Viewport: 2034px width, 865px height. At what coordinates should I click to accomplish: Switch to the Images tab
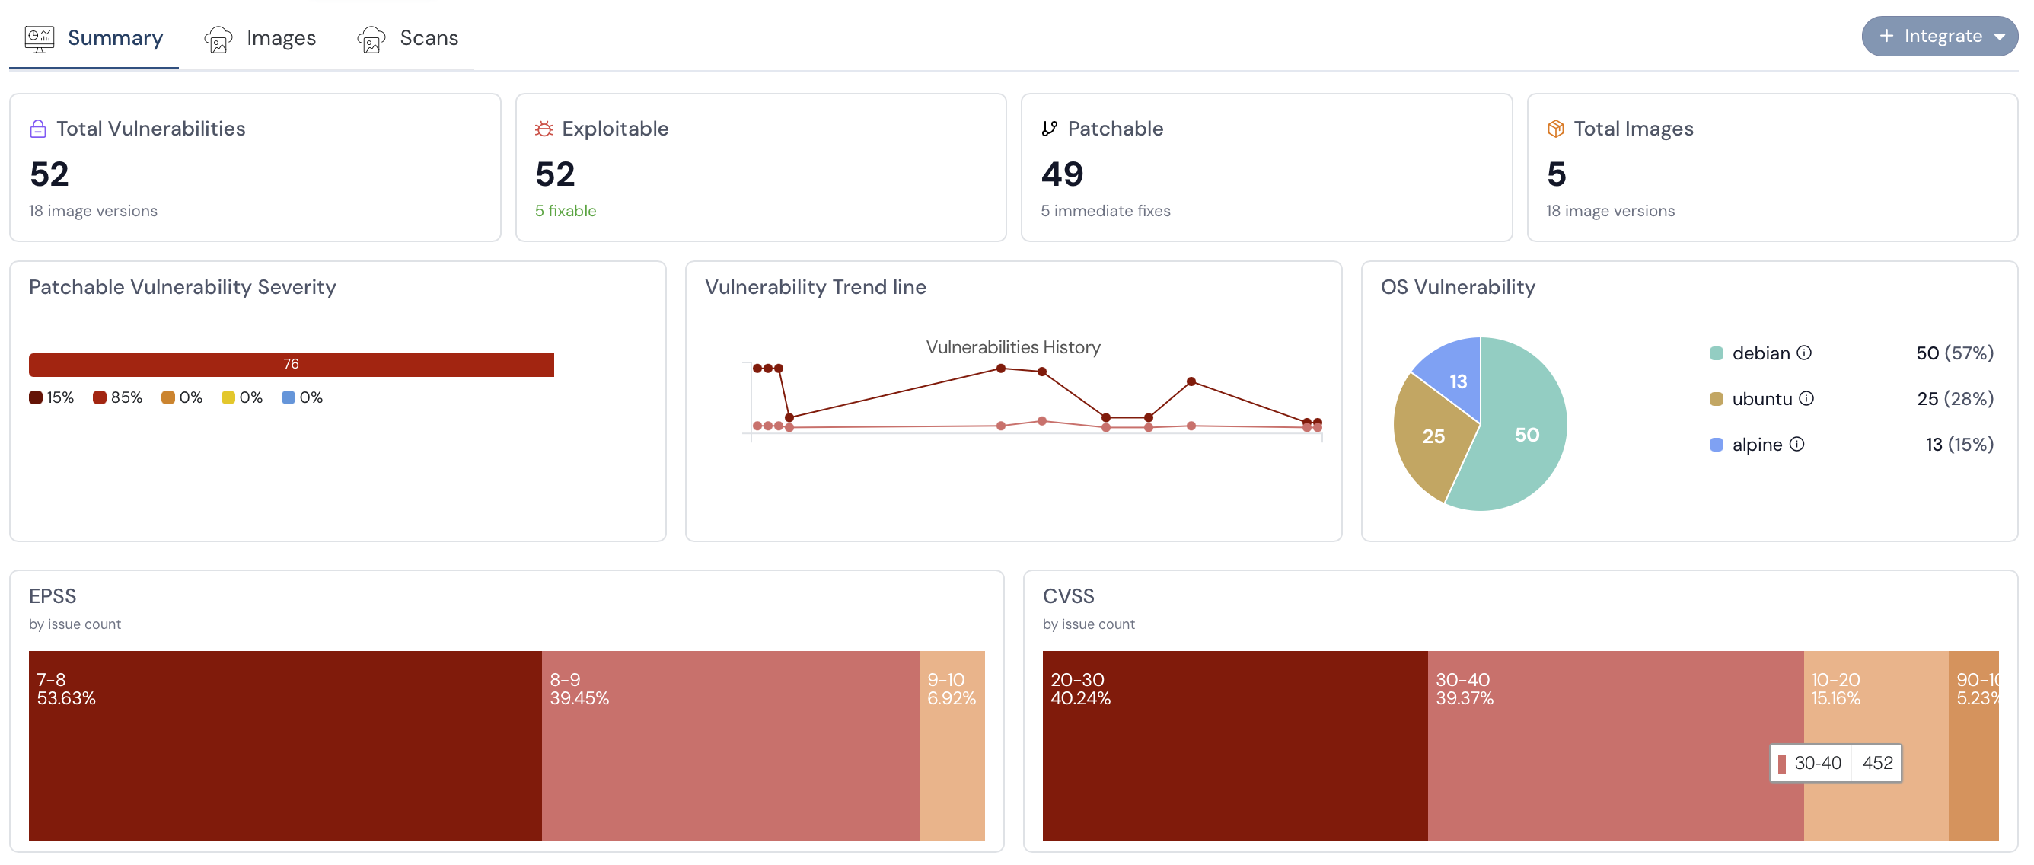tap(260, 38)
